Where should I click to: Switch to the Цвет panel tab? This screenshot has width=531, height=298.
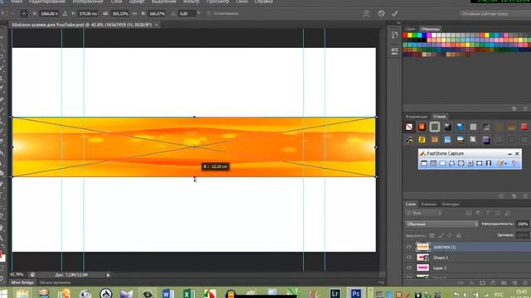410,29
